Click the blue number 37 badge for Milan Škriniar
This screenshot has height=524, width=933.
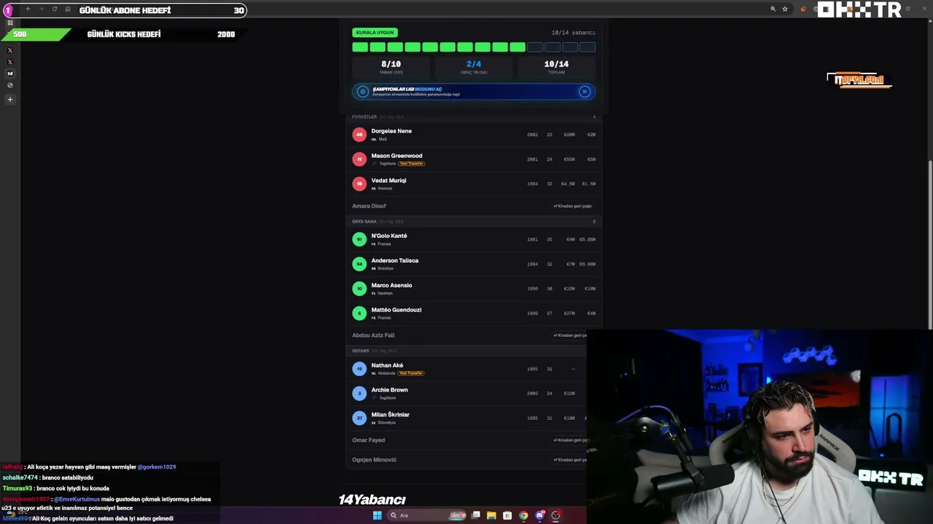coord(359,418)
